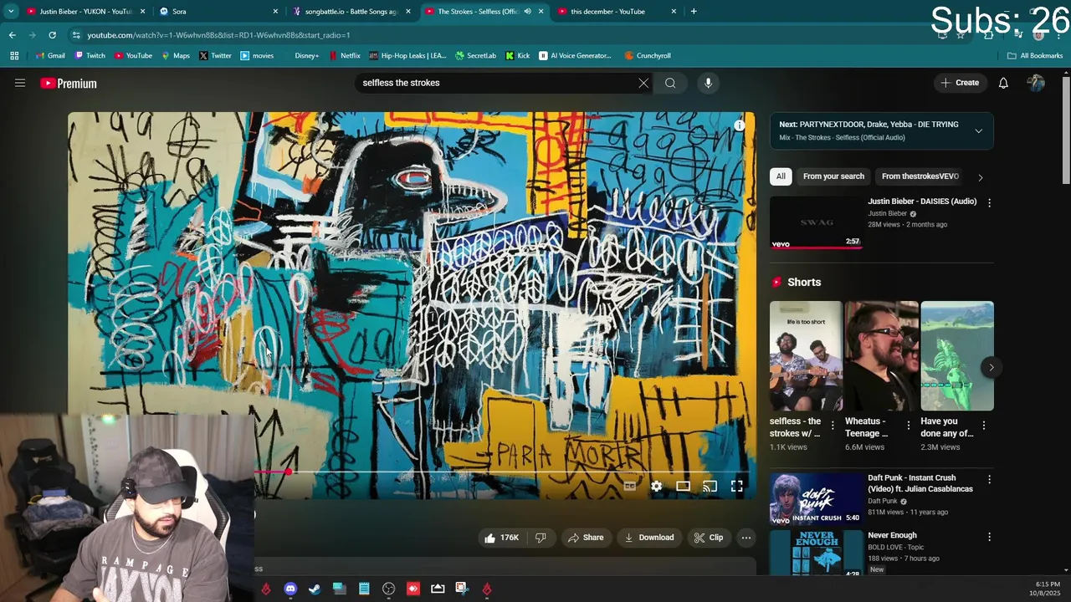Open OBS Studio from the taskbar

tap(389, 589)
